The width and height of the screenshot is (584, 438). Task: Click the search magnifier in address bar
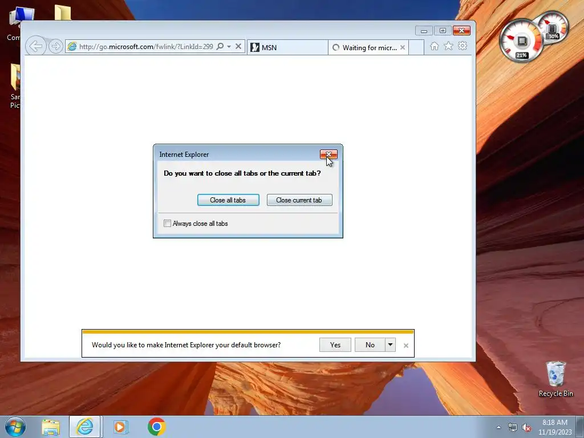pyautogui.click(x=220, y=47)
